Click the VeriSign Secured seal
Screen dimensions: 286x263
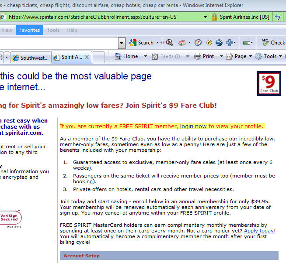pos(10,217)
